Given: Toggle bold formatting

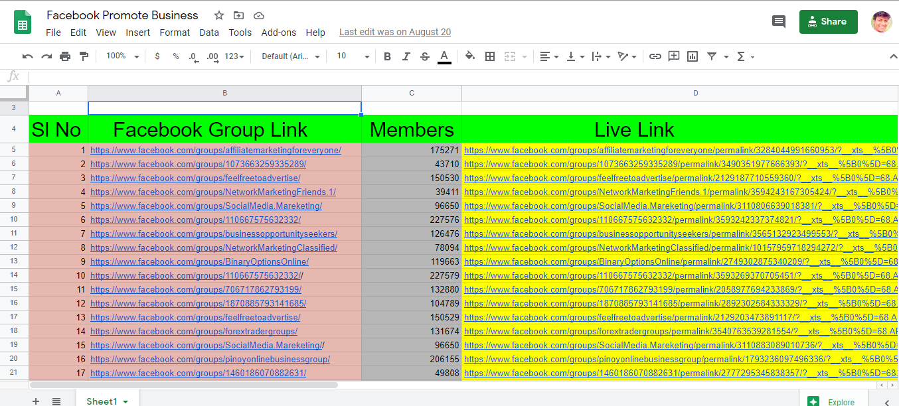Looking at the screenshot, I should [387, 56].
